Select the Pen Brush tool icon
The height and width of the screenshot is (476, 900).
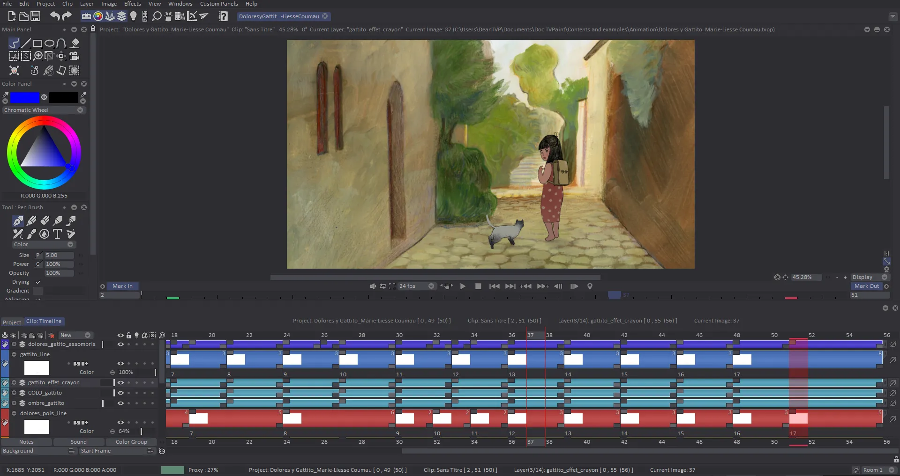(18, 220)
